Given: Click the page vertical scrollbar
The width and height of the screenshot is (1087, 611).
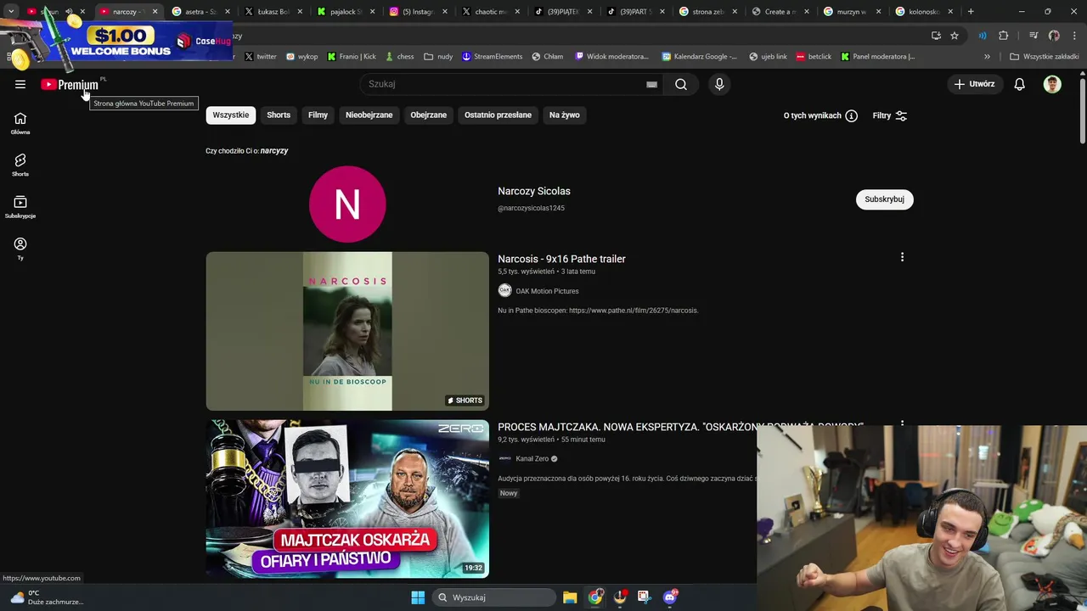Looking at the screenshot, I should pos(1082,110).
